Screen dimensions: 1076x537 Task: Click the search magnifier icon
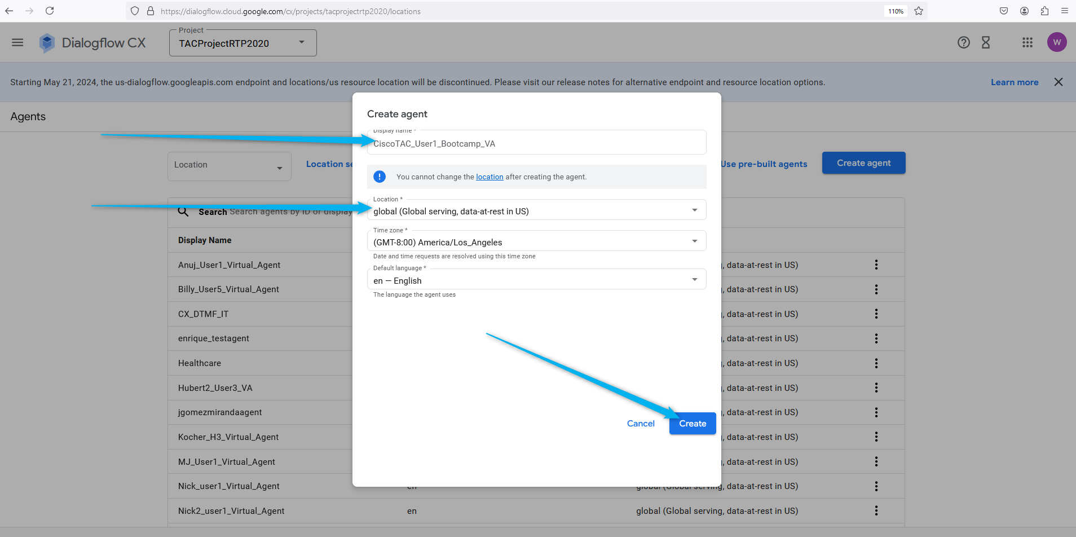click(183, 212)
